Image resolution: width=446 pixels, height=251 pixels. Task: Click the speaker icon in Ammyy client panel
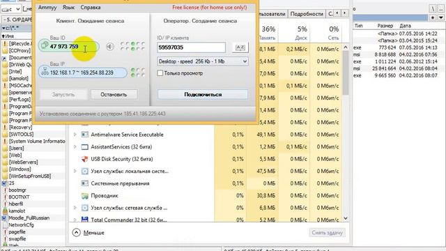110,47
